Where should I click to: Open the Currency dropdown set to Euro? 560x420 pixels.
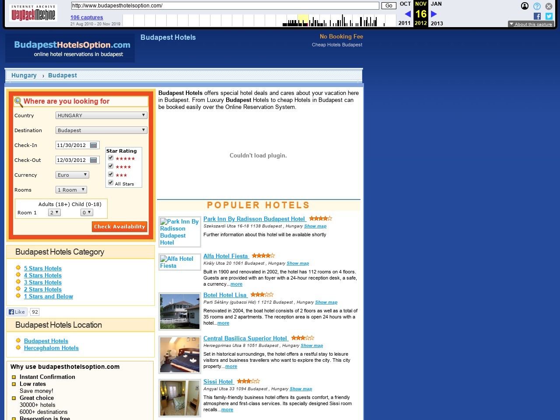(72, 175)
